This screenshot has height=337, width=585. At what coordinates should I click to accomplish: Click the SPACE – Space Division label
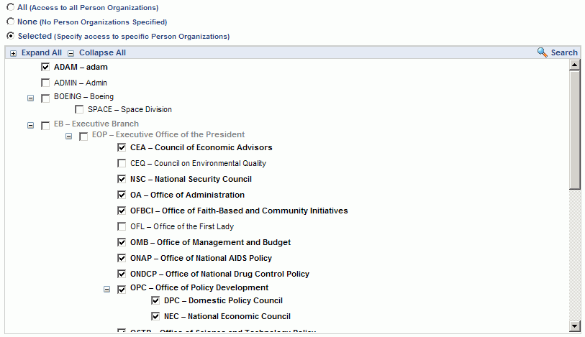click(130, 109)
